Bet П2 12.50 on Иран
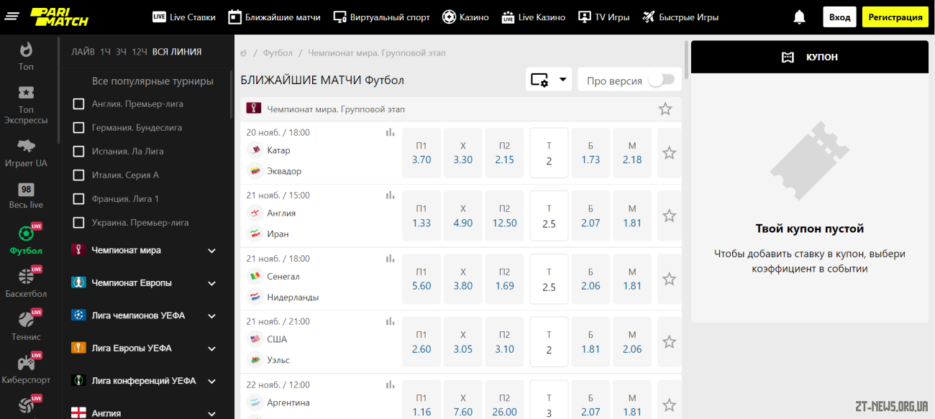 point(505,216)
